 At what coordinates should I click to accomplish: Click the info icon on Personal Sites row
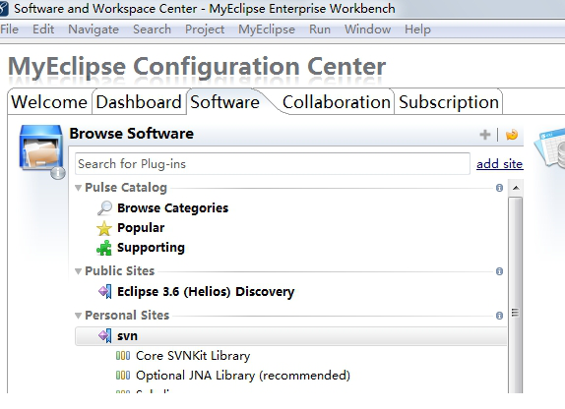(499, 316)
